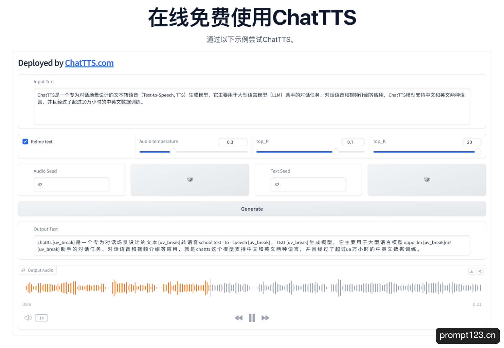The image size is (504, 348).
Task: Open the ChatTTS.com link
Action: coord(89,63)
